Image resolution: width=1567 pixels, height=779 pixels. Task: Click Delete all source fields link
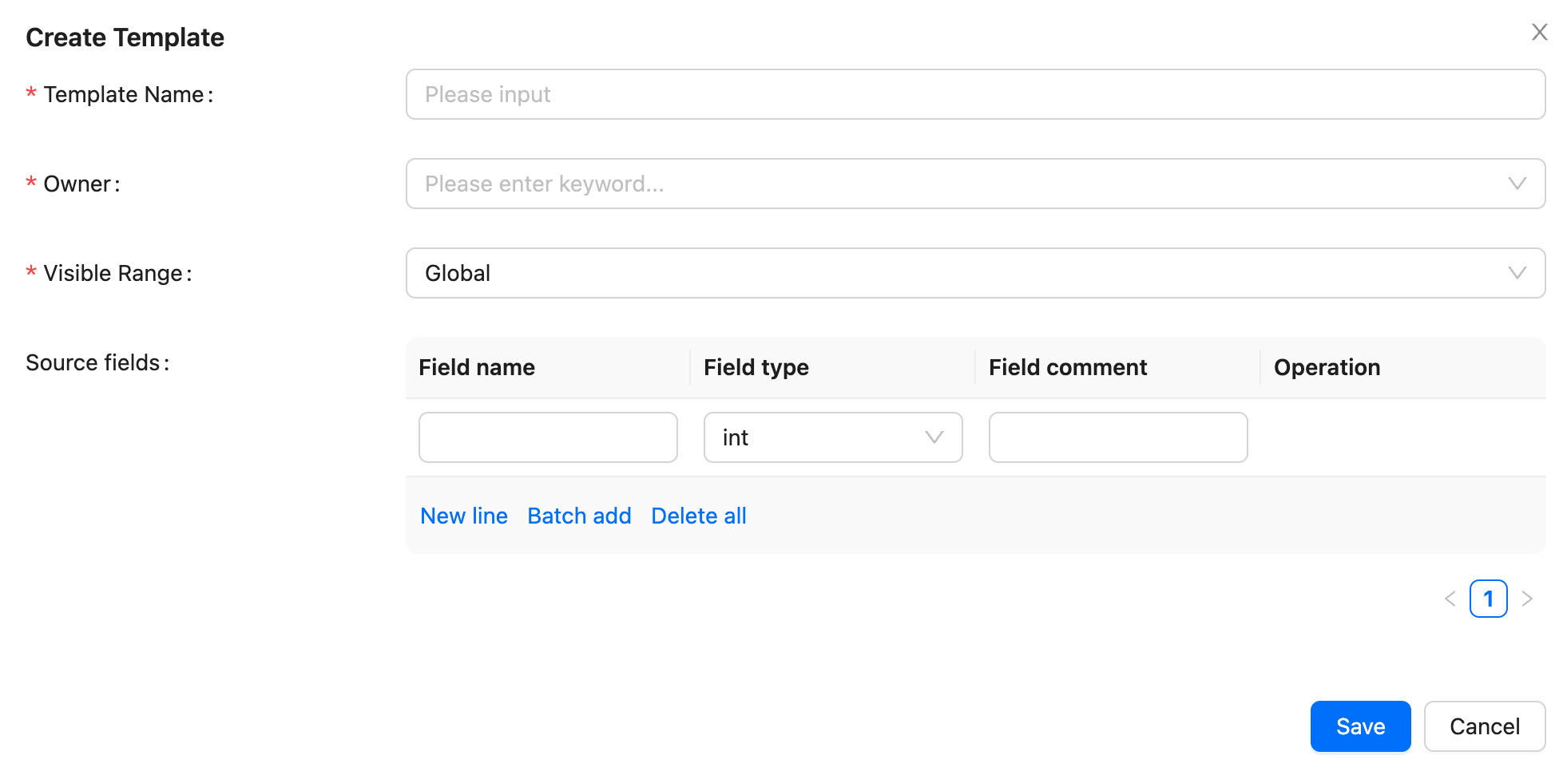coord(699,516)
